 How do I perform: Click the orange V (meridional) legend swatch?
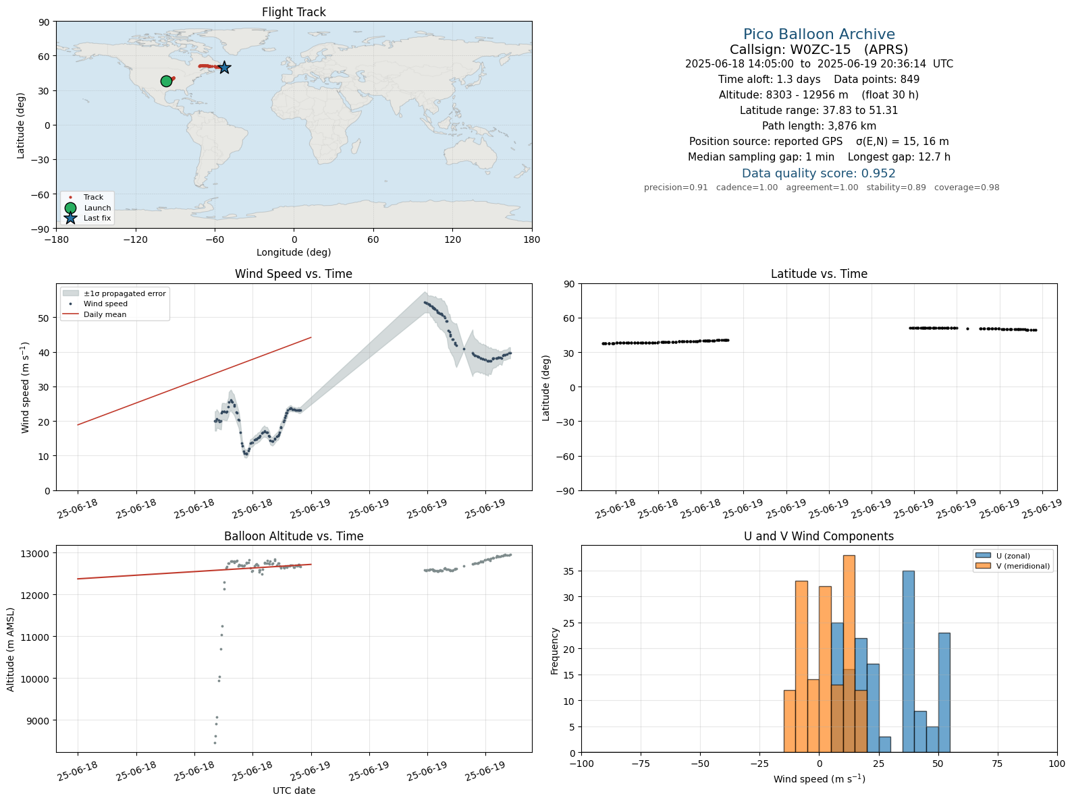coord(982,566)
